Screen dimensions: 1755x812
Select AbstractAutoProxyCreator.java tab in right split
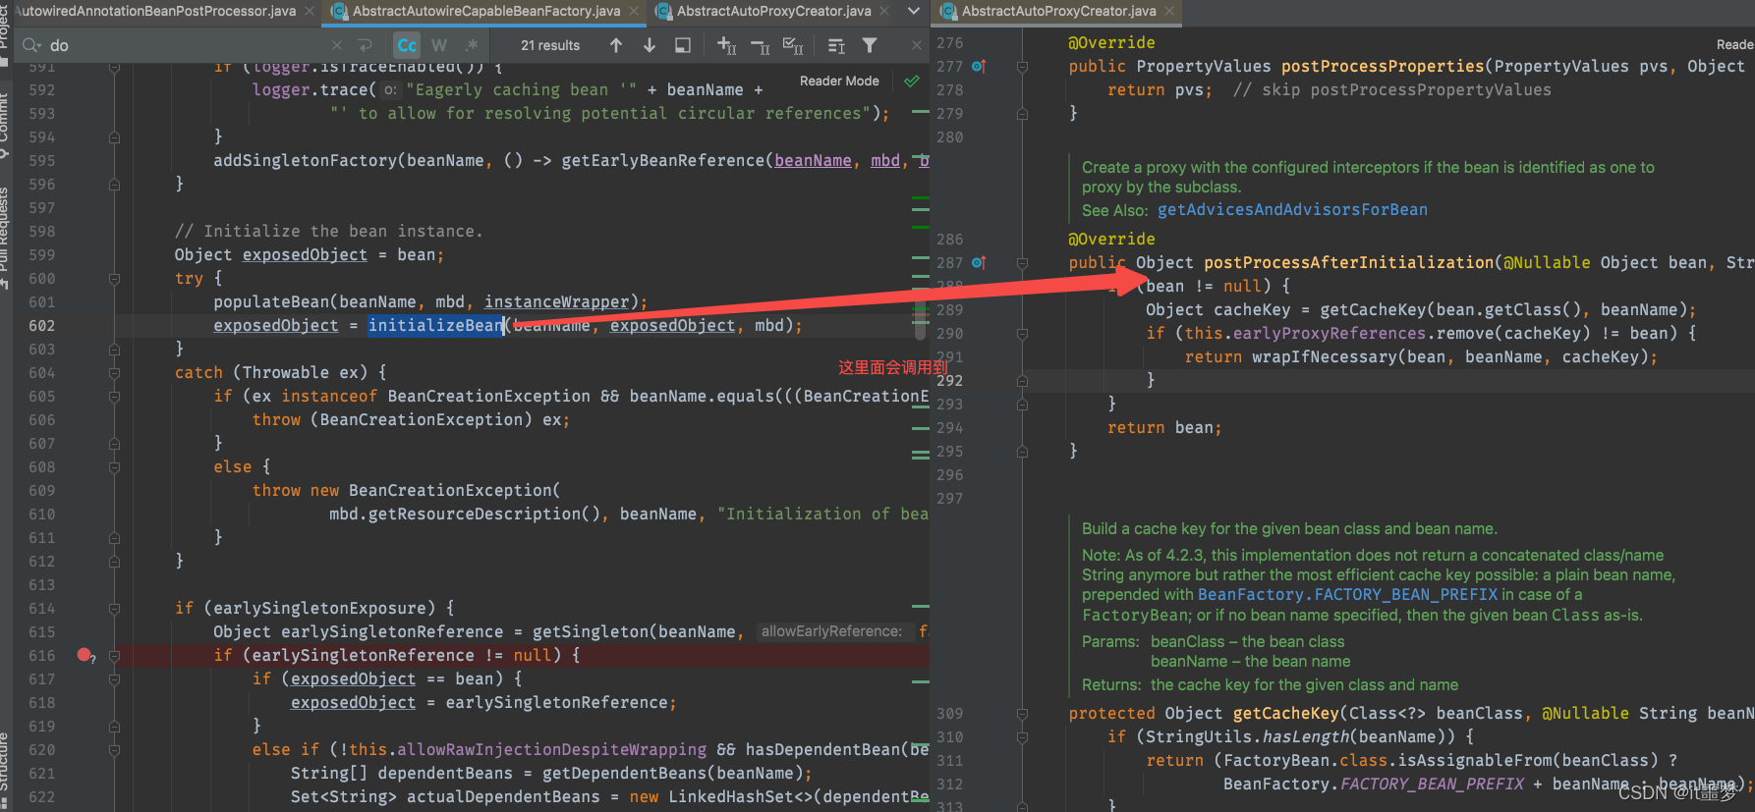point(1058,11)
